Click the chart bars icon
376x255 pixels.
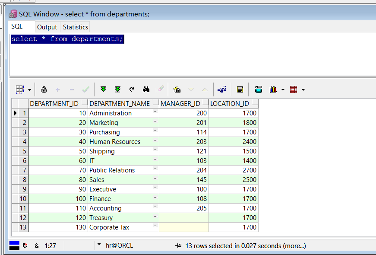click(273, 89)
